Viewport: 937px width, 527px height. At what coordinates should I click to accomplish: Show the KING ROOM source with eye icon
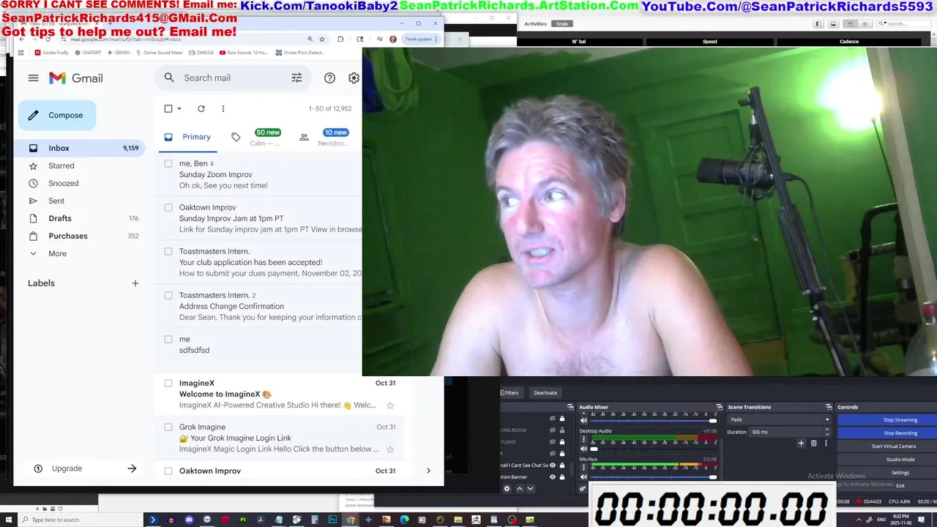tap(553, 430)
